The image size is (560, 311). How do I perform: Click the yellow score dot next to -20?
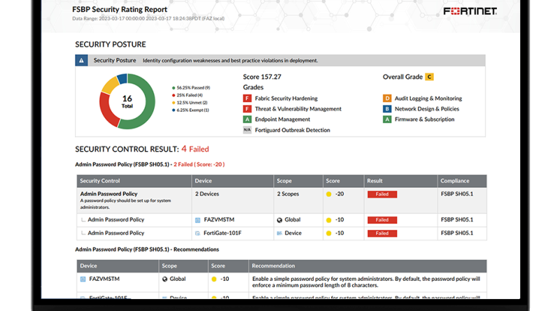coord(328,194)
